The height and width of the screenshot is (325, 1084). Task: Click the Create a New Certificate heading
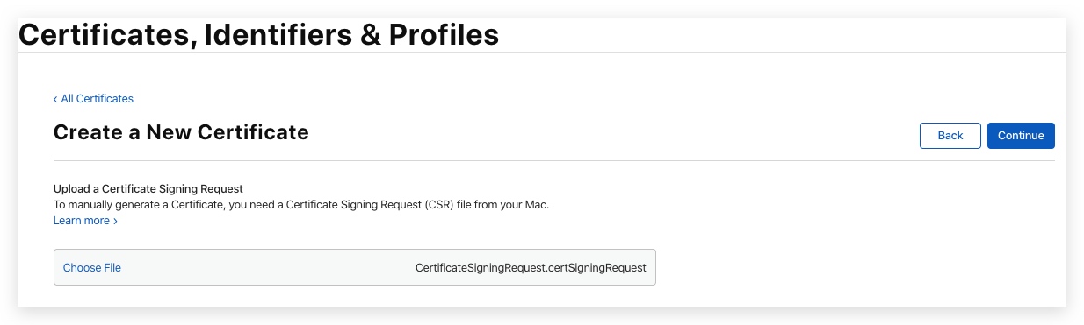click(181, 132)
